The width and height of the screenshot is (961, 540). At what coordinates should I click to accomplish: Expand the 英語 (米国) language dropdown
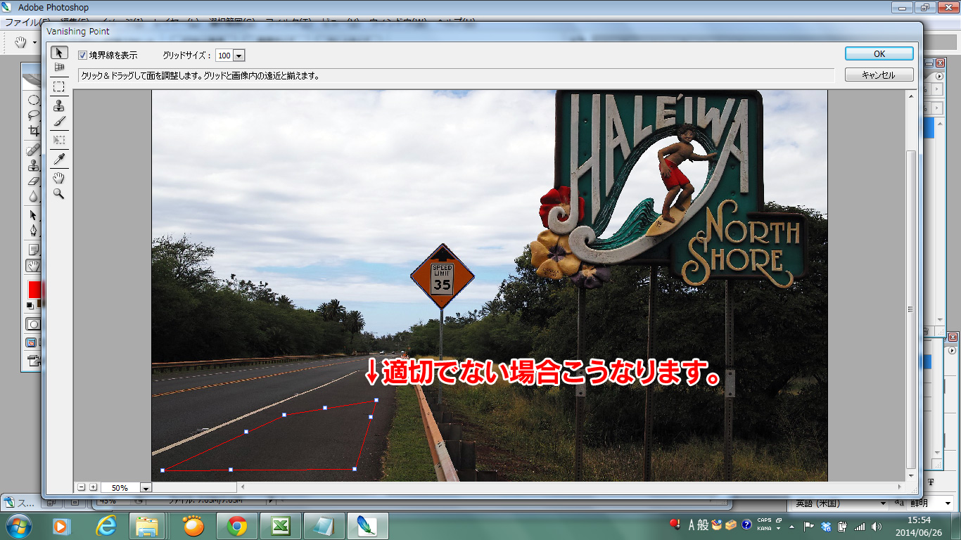(x=884, y=503)
